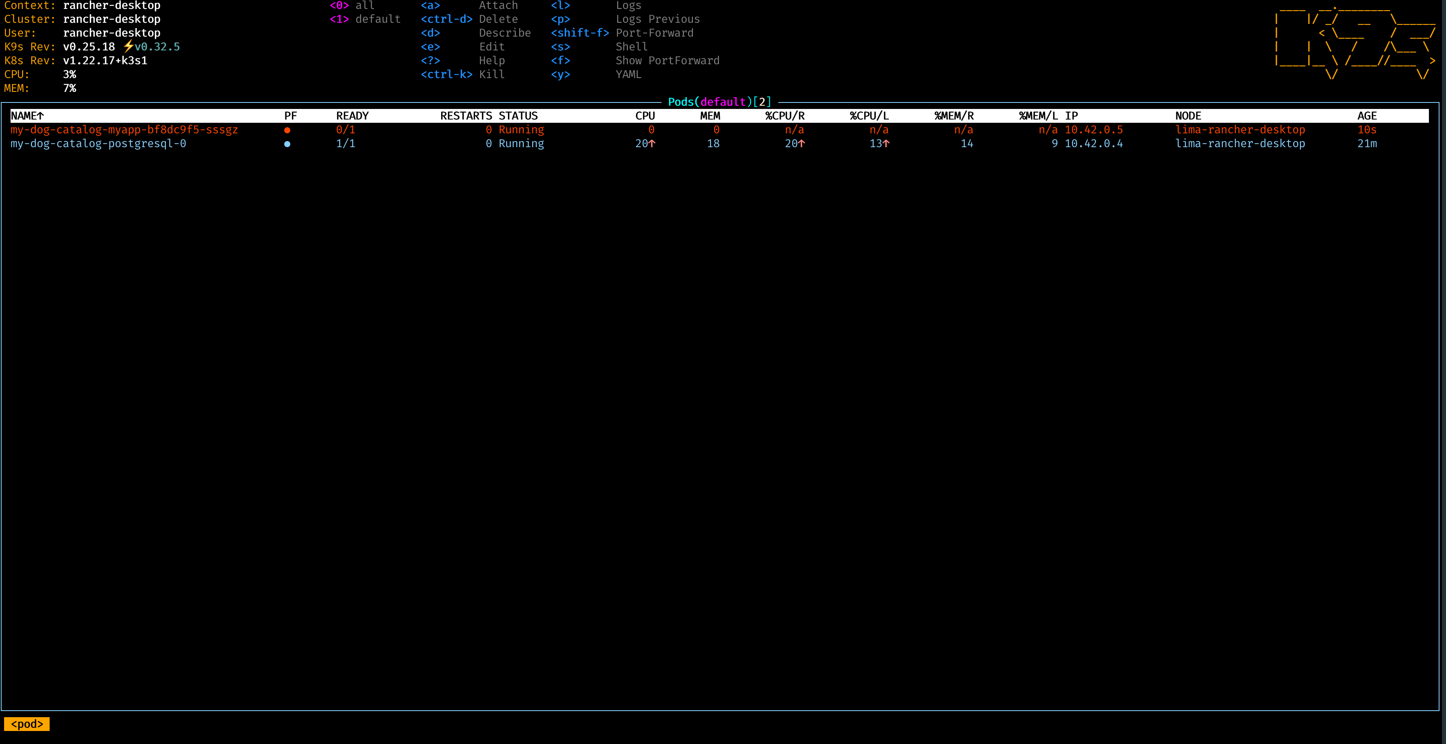The image size is (1446, 744).
Task: Click the blue PF dot for postgresql pod
Action: coord(288,144)
